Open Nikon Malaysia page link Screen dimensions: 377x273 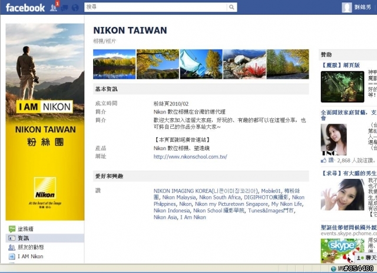(x=179, y=197)
